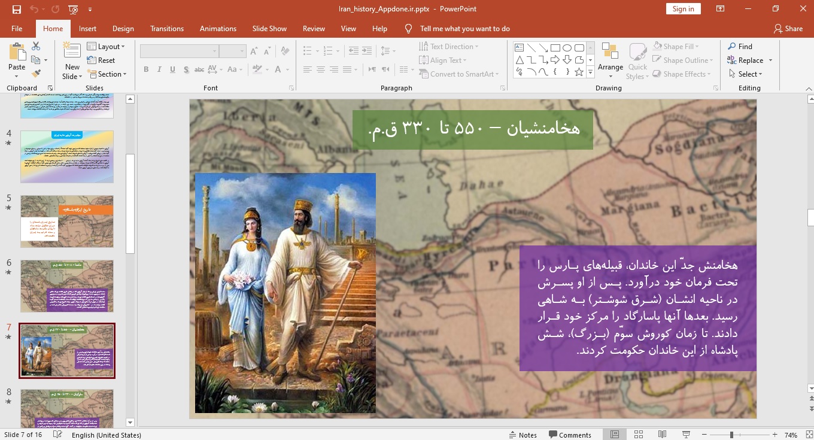The width and height of the screenshot is (814, 440).
Task: Click the New Slide icon
Action: (x=72, y=53)
